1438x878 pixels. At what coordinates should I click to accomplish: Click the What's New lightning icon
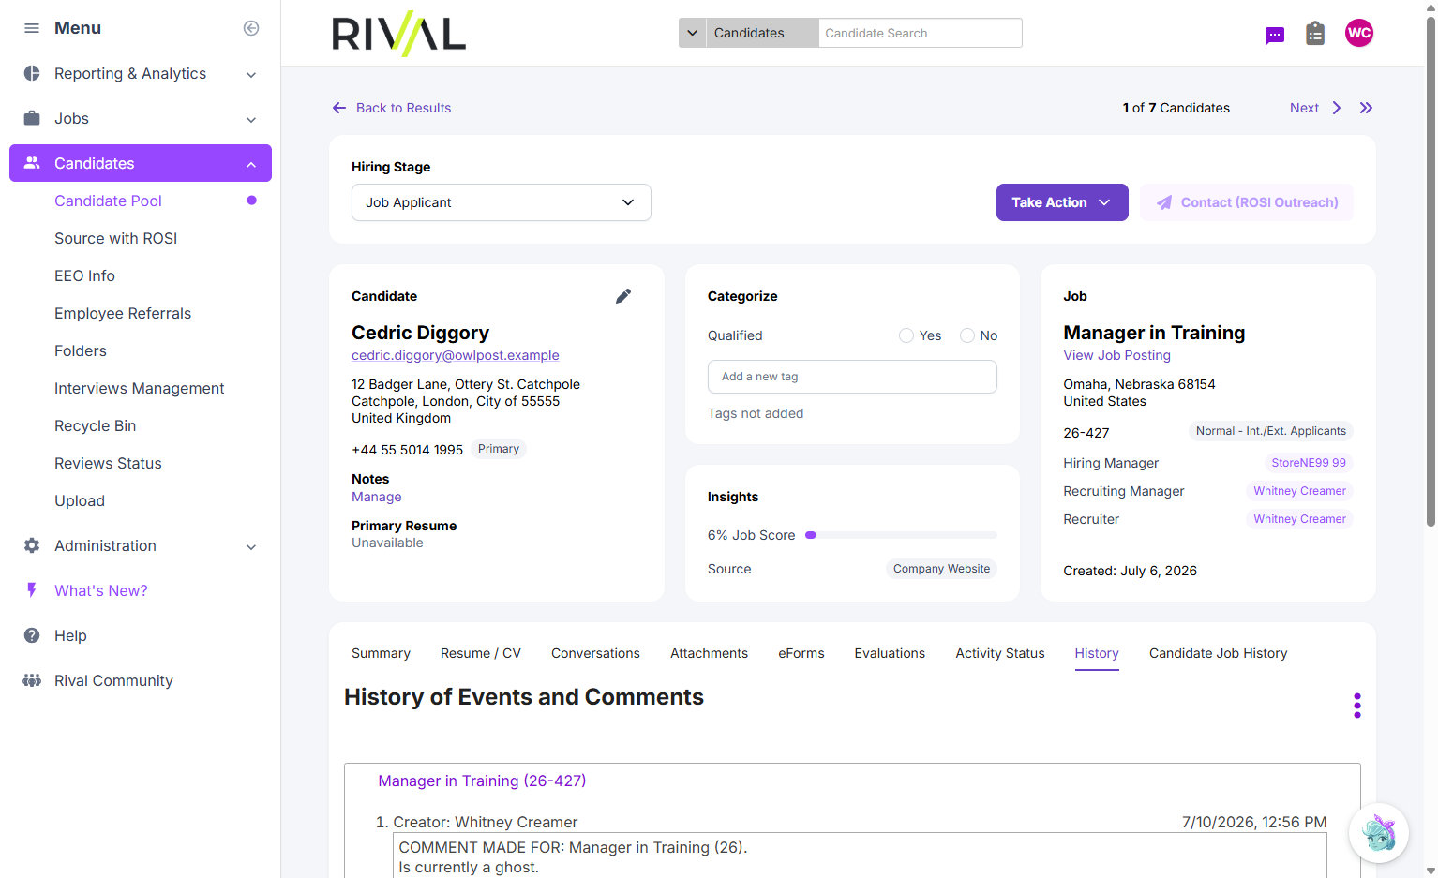click(x=32, y=590)
